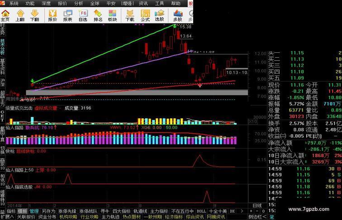342x220 pixels.
Task: Open the 公式 formula icon
Action: coord(145,15)
